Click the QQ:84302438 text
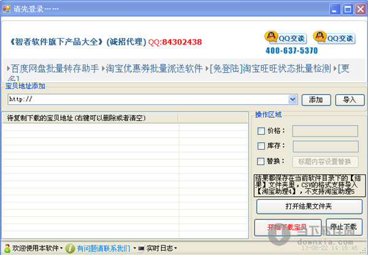368x255 pixels. [x=175, y=42]
